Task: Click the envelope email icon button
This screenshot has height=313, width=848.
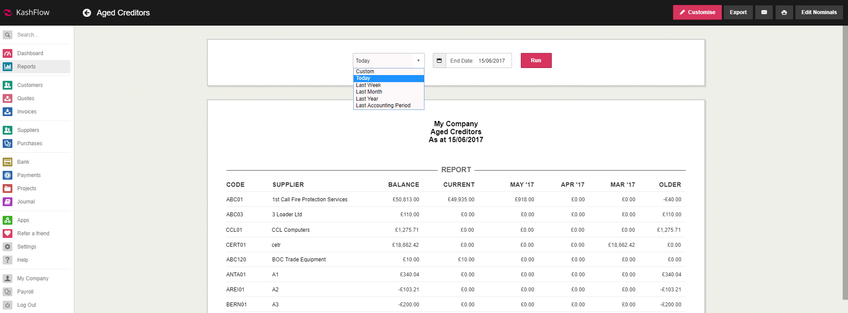Action: [764, 12]
